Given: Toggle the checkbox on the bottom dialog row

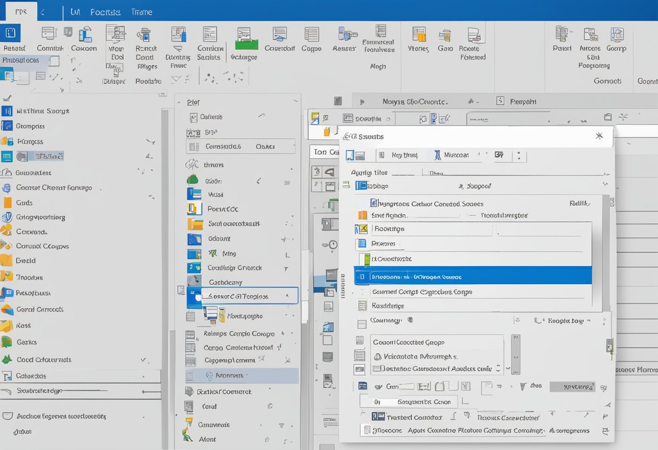Looking at the screenshot, I should tap(367, 430).
